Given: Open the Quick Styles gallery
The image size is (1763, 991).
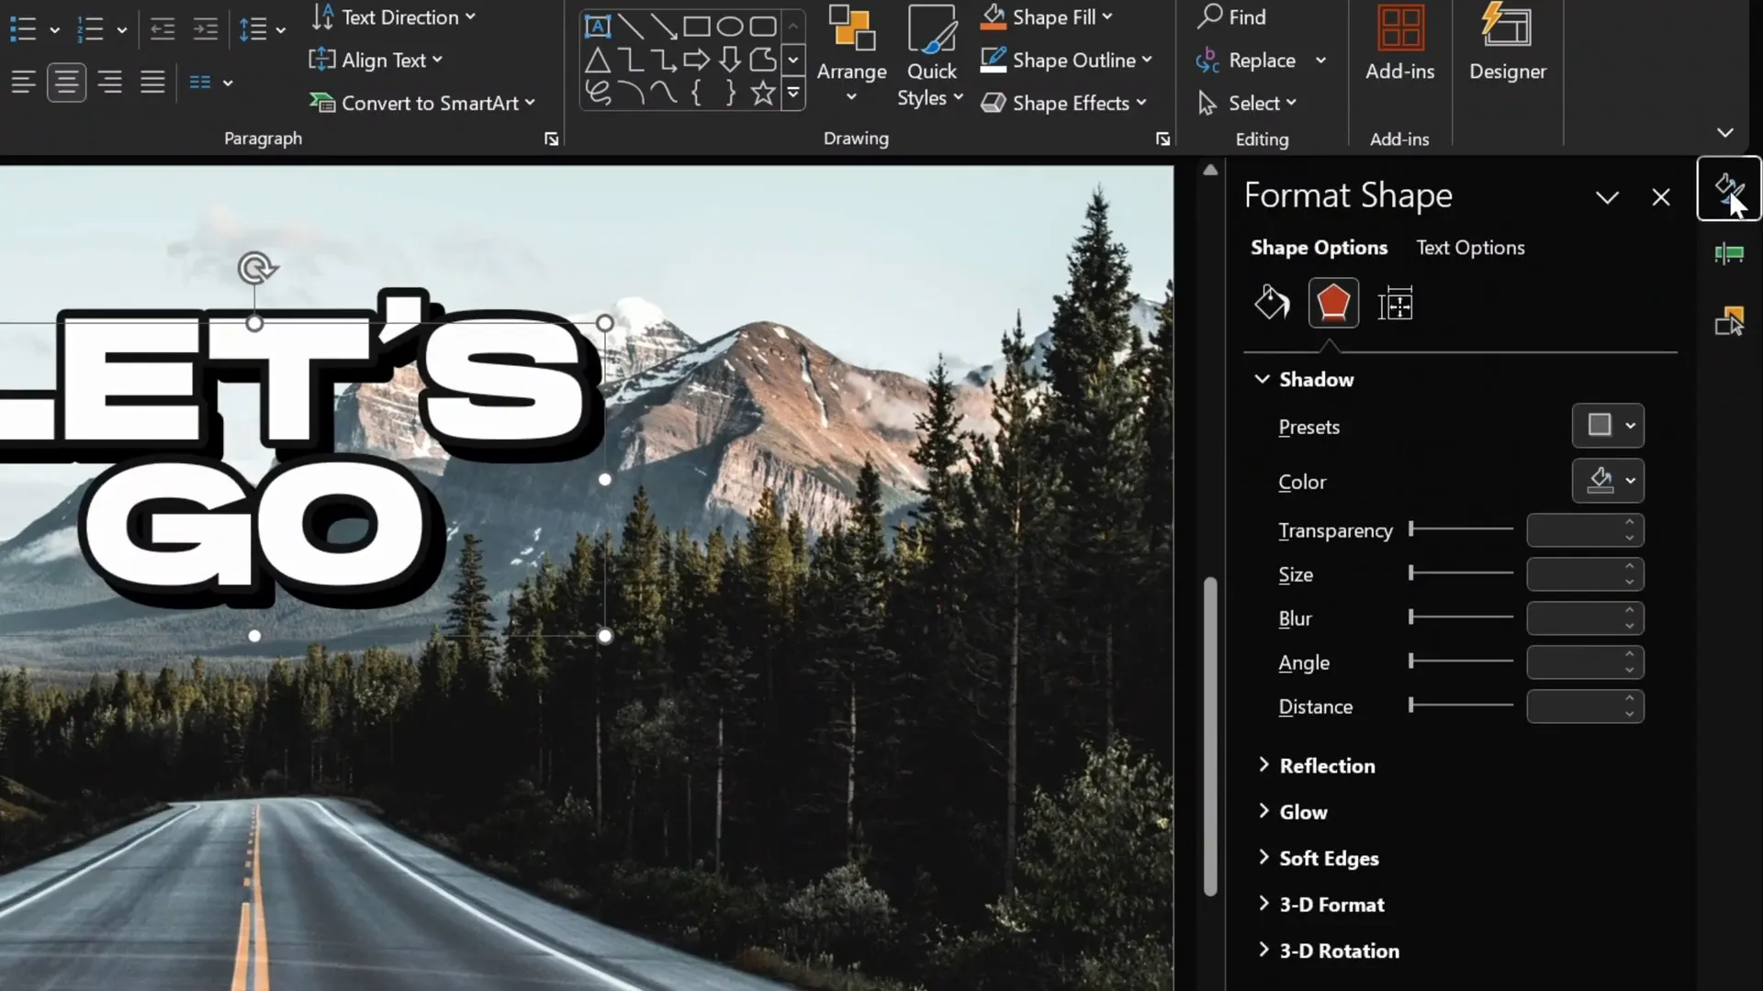Looking at the screenshot, I should 930,55.
